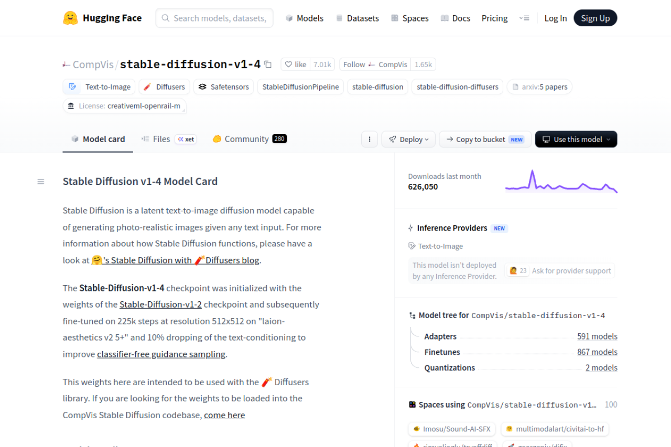Switch to the Model card tab
The image size is (671, 447).
(x=98, y=139)
